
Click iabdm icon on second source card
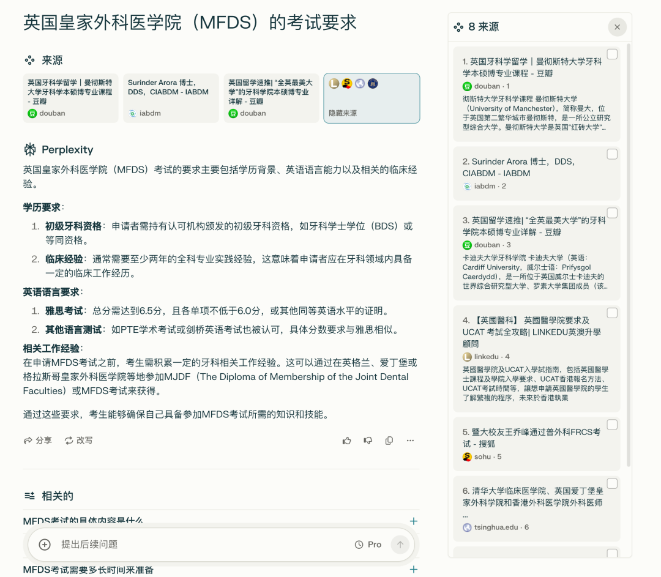[132, 113]
